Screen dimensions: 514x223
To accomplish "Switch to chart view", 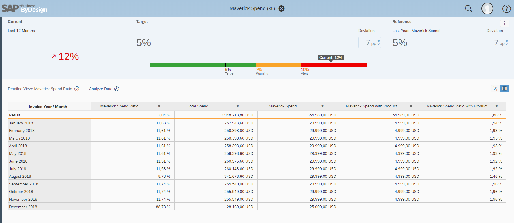I will coord(495,89).
